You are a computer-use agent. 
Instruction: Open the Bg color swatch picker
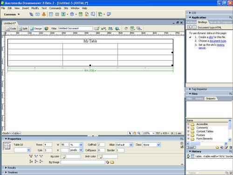tap(63, 156)
